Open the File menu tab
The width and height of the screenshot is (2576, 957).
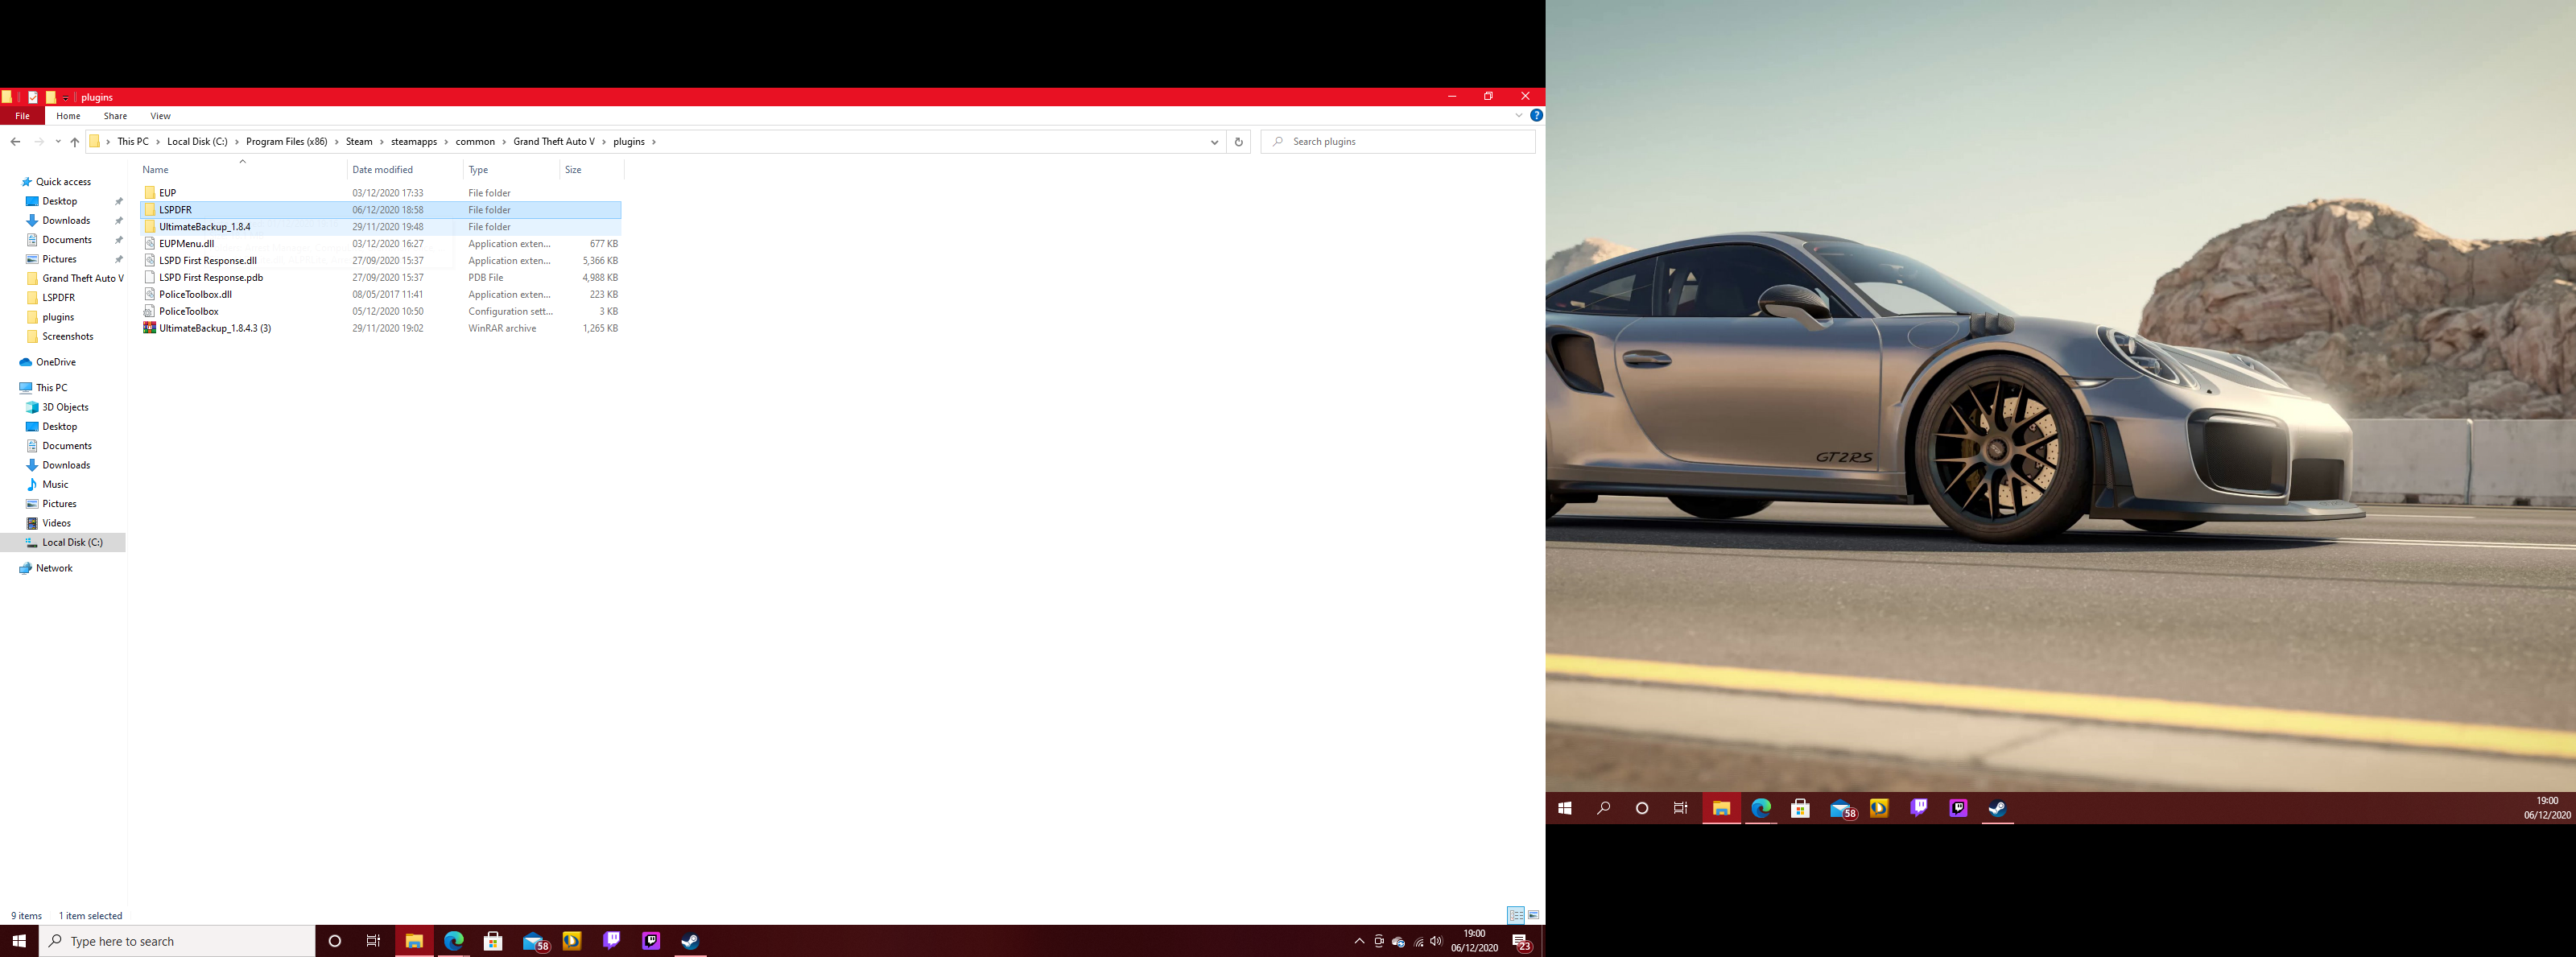(22, 116)
